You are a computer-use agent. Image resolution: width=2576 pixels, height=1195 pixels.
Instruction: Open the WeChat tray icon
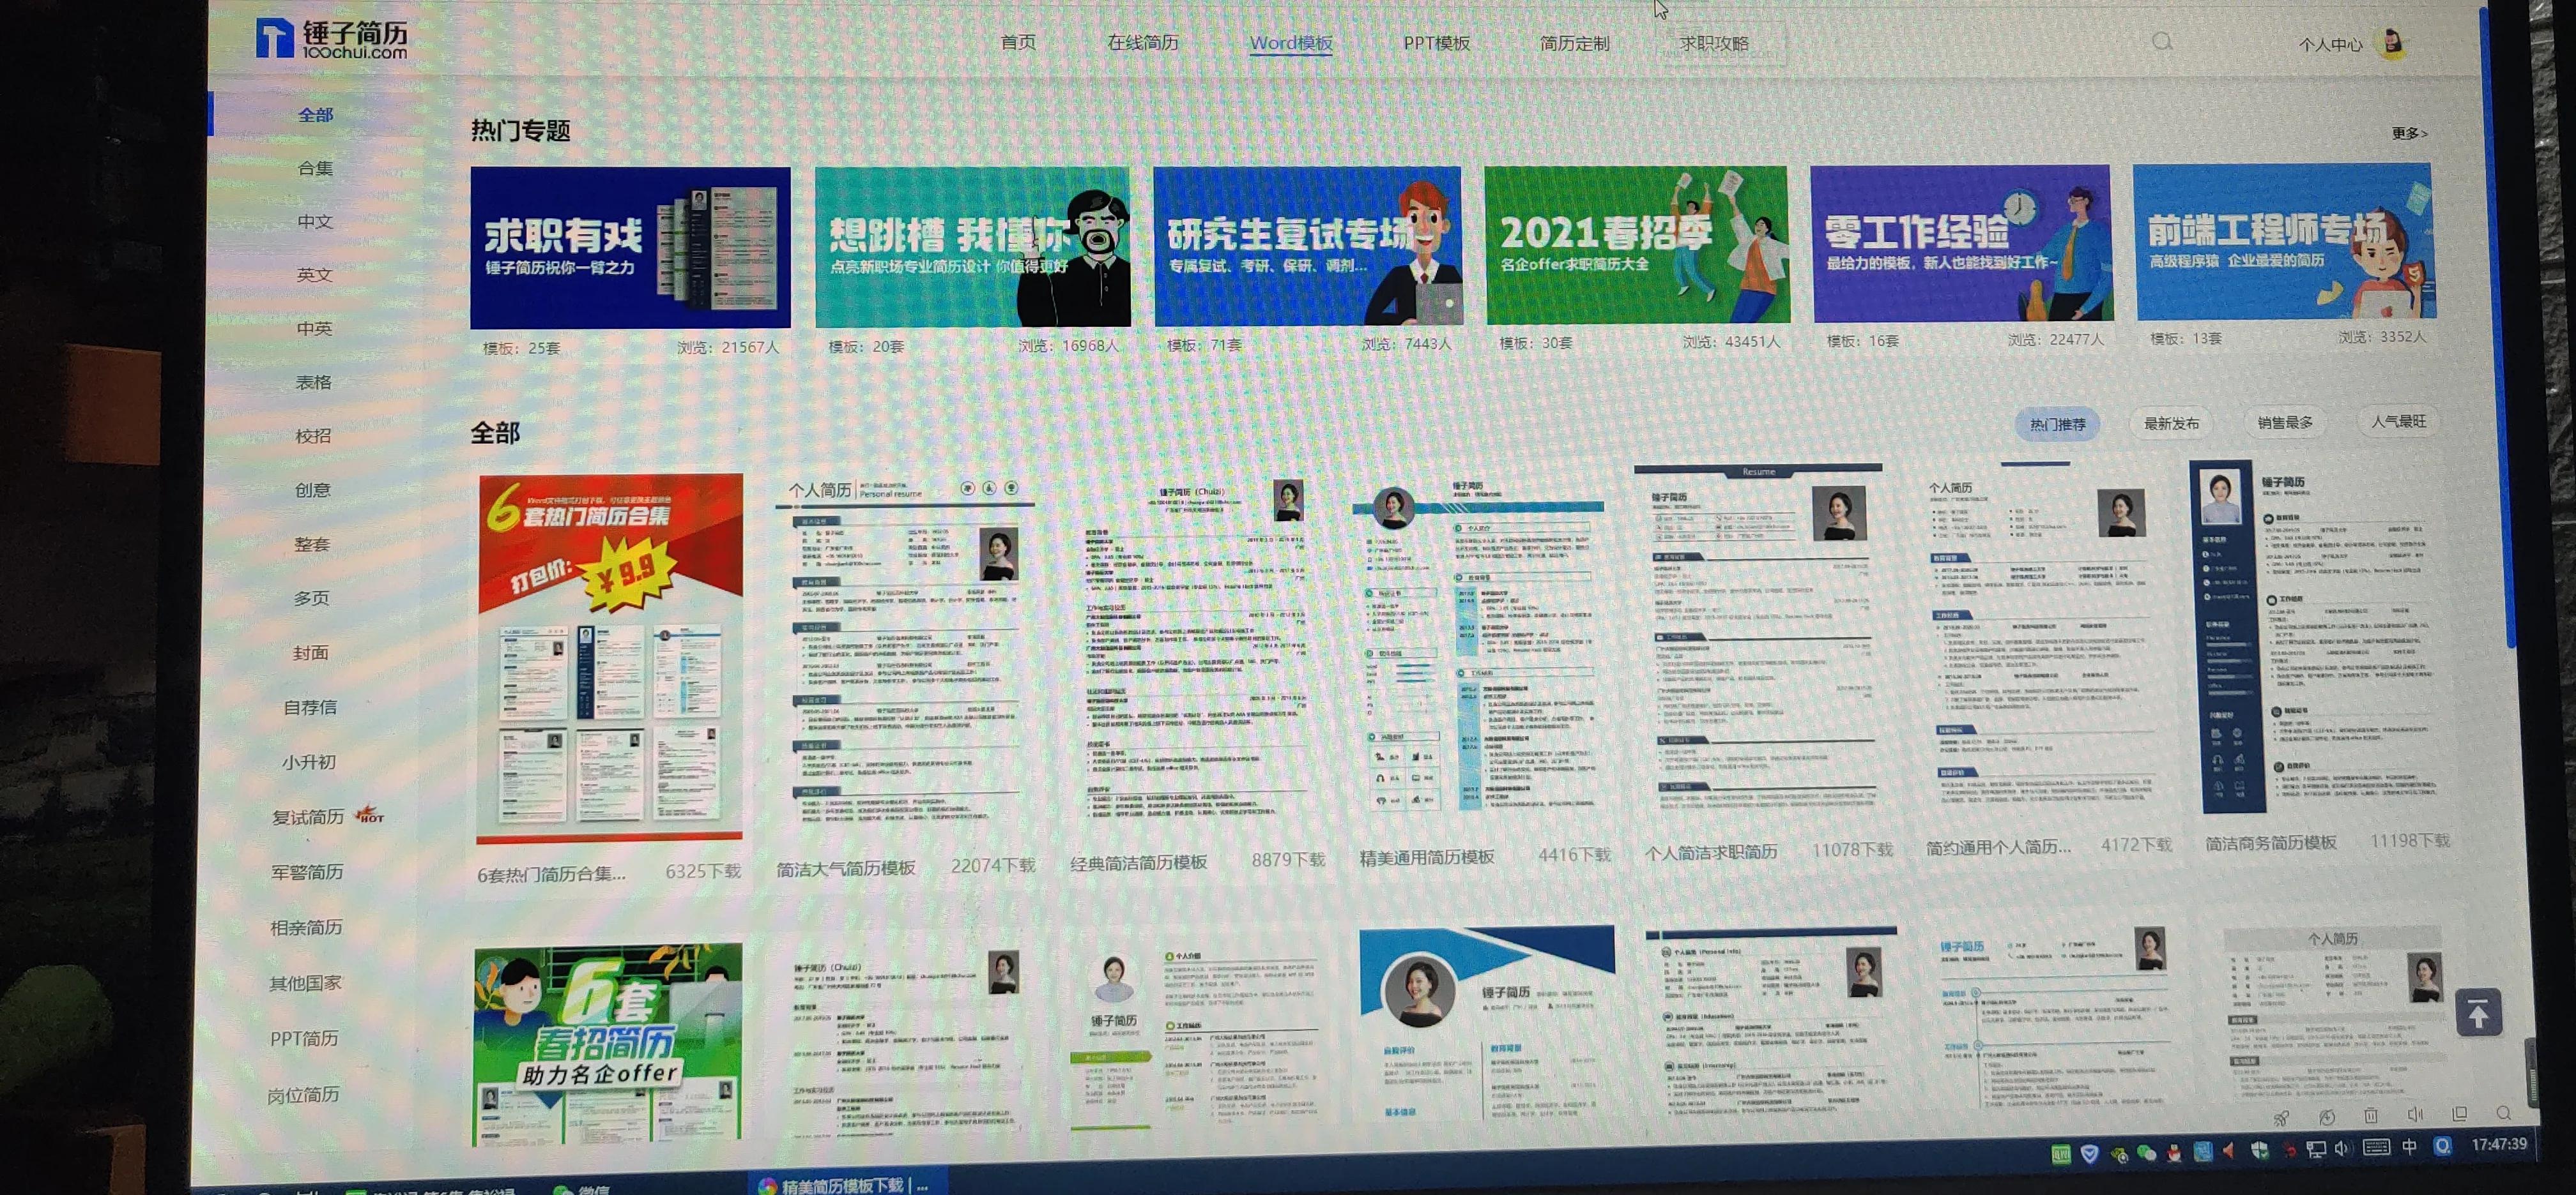tap(2147, 1154)
